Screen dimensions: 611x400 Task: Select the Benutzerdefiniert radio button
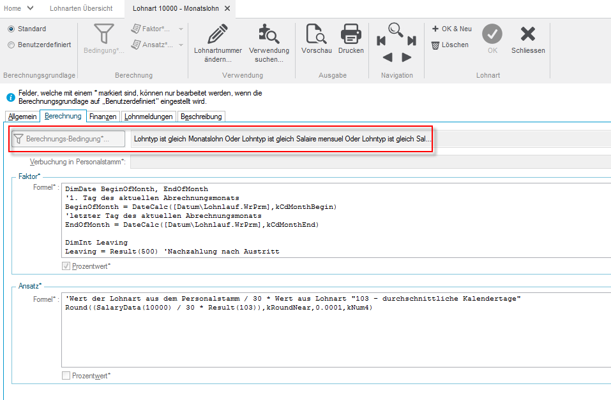(11, 45)
